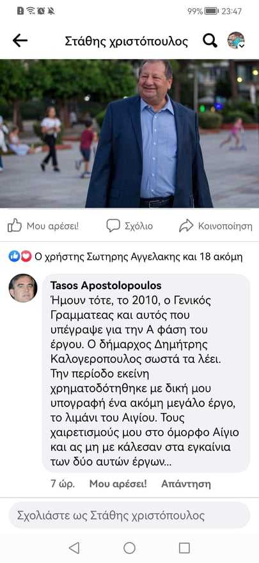Viewport: 259px width, 563px height.
Task: Check the 7 ώρ. comment timestamp
Action: [63, 483]
